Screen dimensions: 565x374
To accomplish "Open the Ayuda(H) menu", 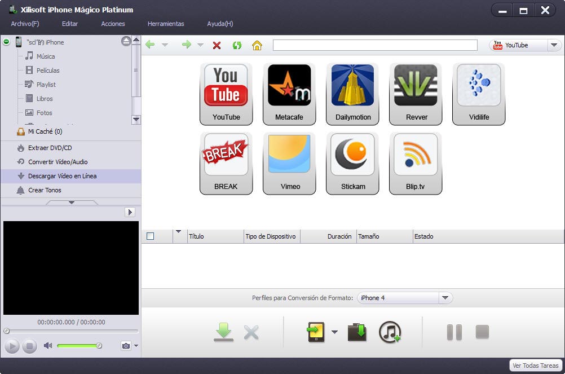I will tap(220, 24).
